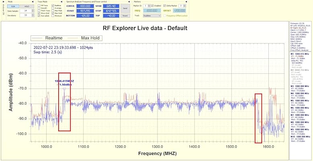Click the M10: 1000.000 MHz readout
This screenshot has width=313, height=161.
(x=300, y=136)
